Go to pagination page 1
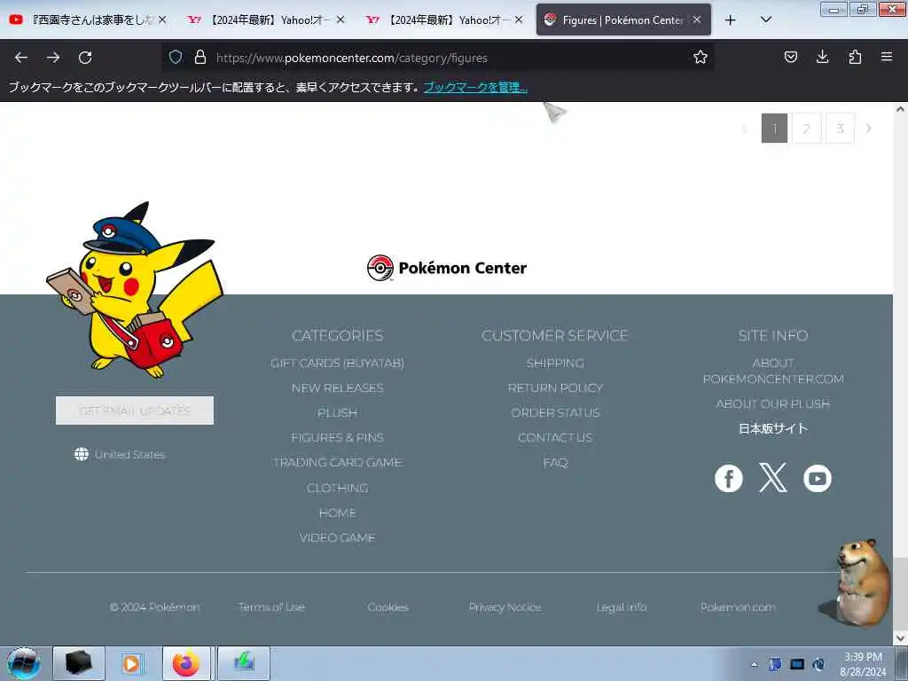 (774, 129)
